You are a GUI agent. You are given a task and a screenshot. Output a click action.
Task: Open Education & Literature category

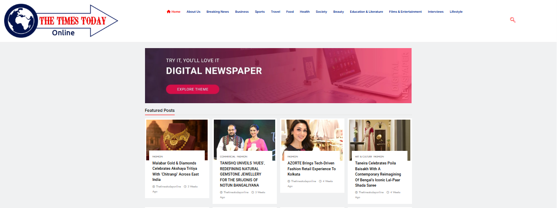click(x=366, y=12)
